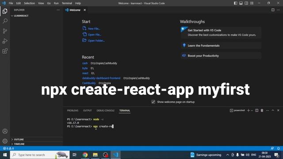Click errors and warnings status bar item
The height and width of the screenshot is (159, 283).
(x=8, y=148)
